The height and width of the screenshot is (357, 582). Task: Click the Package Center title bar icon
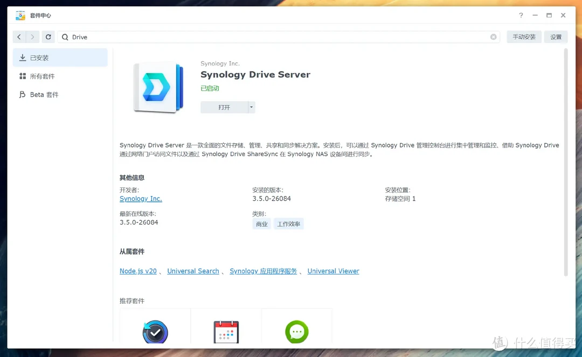20,16
